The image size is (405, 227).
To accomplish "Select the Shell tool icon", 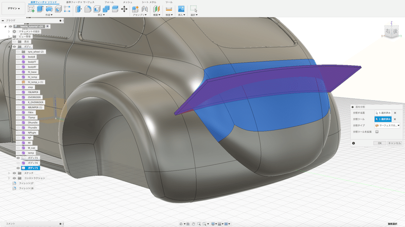I will pos(97,9).
